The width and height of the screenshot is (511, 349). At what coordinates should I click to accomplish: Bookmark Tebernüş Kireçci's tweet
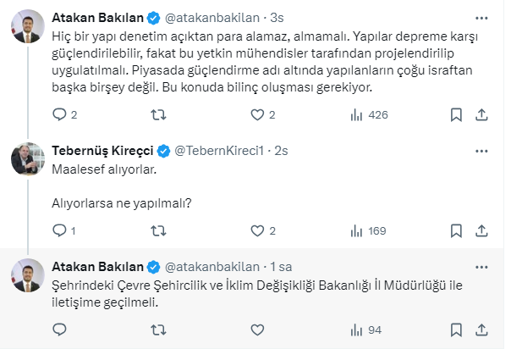click(457, 230)
